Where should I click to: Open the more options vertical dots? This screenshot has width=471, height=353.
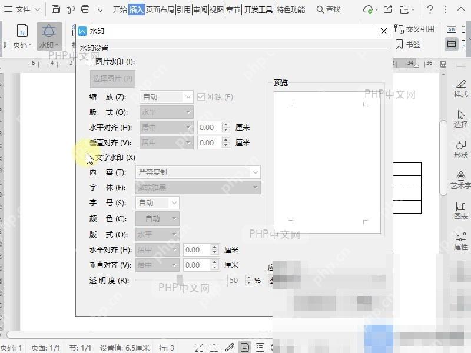point(446,9)
